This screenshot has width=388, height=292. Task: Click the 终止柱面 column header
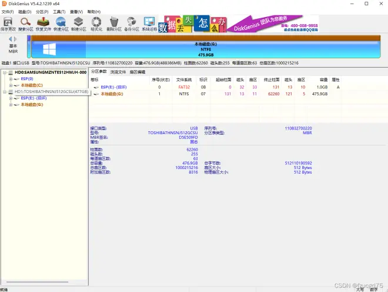[x=272, y=79]
